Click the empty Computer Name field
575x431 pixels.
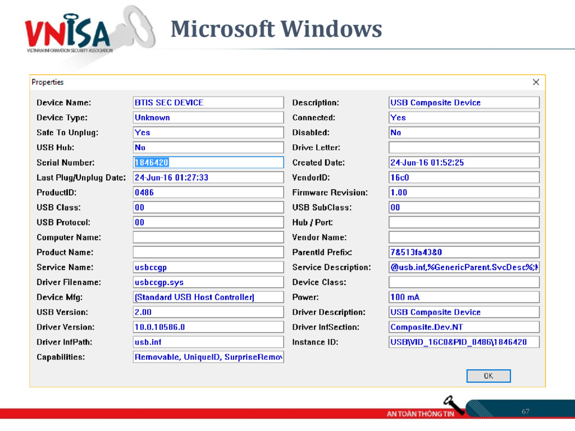pos(208,237)
